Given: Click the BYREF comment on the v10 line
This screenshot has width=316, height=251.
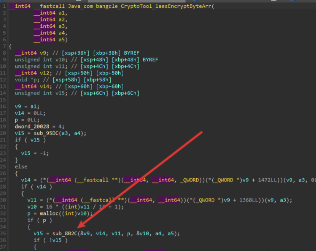Looking at the screenshot, I should pos(150,60).
